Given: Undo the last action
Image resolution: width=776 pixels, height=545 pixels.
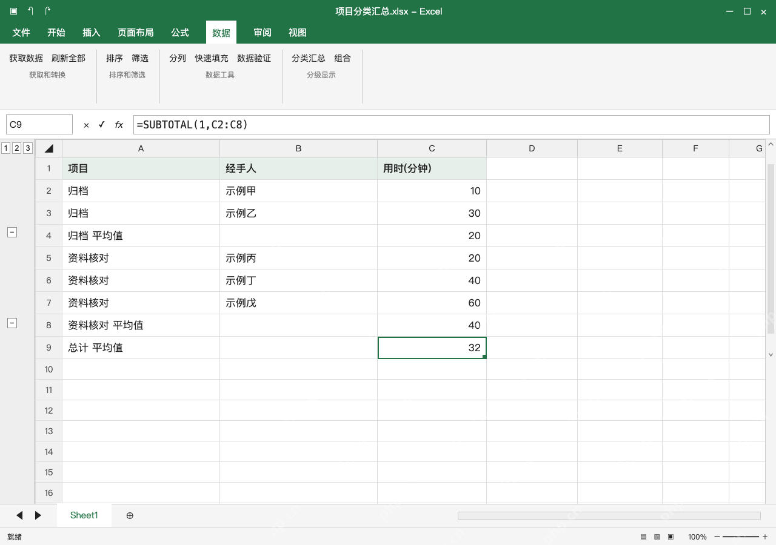Looking at the screenshot, I should tap(30, 11).
